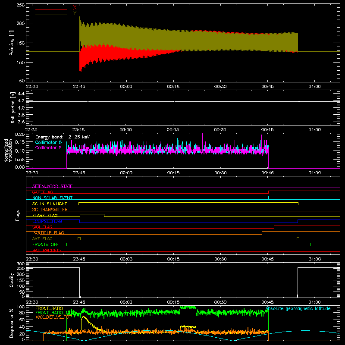Click the Normalized modulation axis title
Screen dimensions: 345x345
[x=8, y=151]
